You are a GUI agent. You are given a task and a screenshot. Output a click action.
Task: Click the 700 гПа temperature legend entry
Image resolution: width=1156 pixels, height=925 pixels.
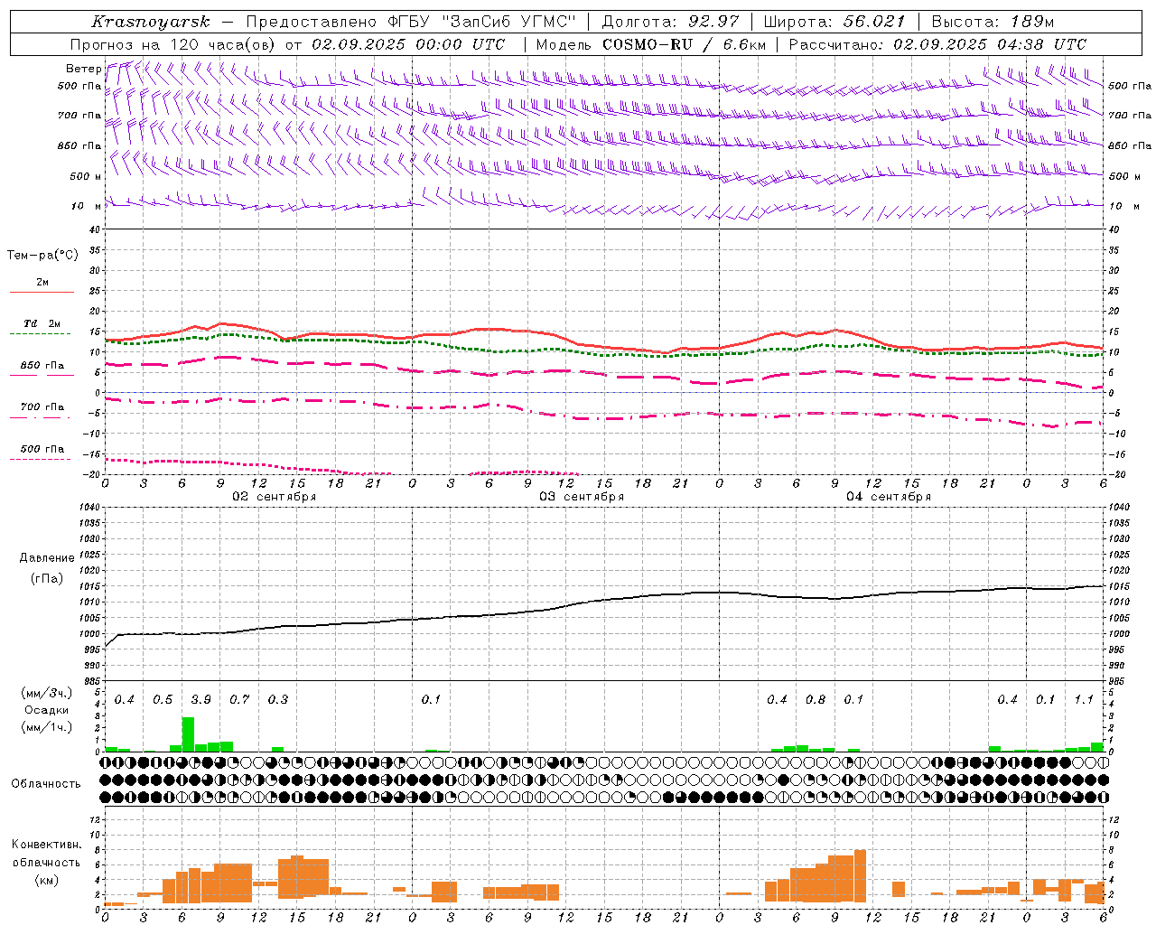click(42, 407)
